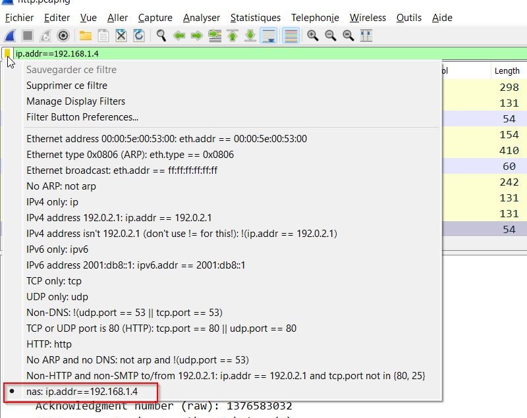Open capture options gear icon
Viewport: 527px width, 418px height.
63,36
